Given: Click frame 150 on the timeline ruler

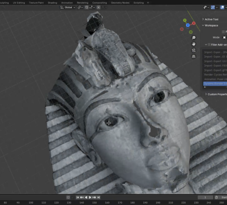Looking at the screenshot, I should coord(94,202).
